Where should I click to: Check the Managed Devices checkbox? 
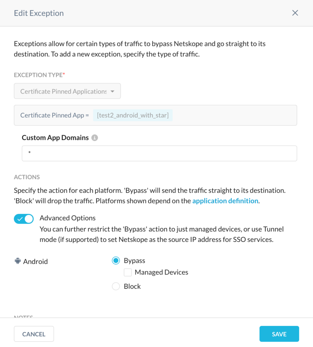click(x=128, y=272)
